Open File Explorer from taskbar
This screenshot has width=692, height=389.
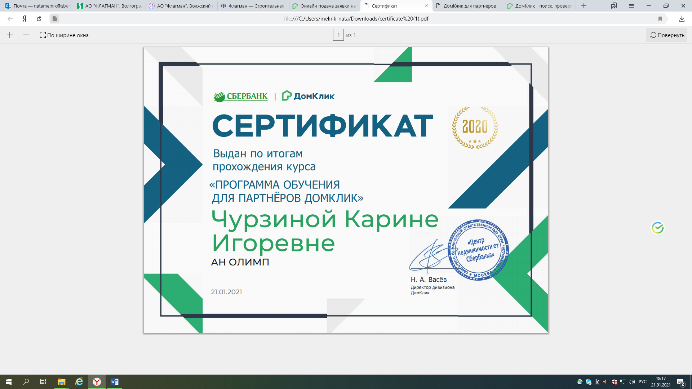point(62,382)
